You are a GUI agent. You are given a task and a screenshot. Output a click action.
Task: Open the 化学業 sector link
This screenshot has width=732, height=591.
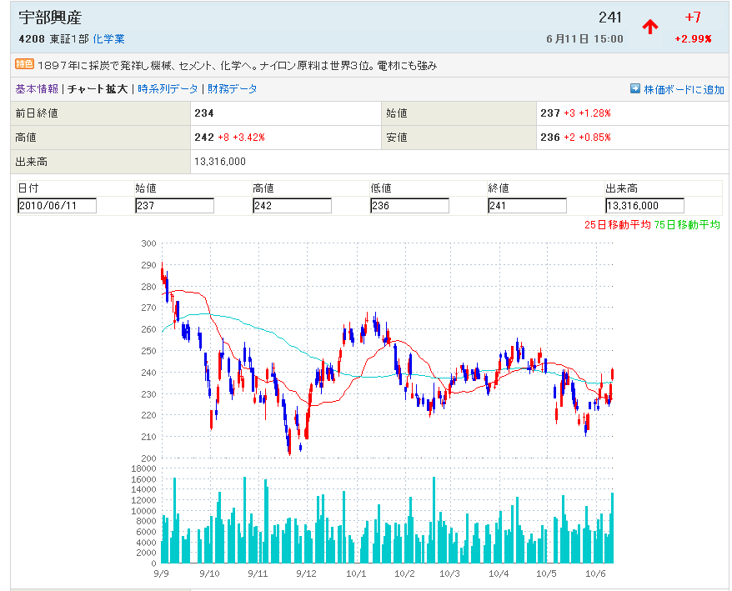[108, 38]
